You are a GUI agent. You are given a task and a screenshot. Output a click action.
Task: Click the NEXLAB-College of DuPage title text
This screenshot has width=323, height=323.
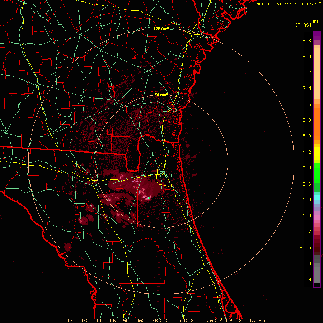click(287, 4)
